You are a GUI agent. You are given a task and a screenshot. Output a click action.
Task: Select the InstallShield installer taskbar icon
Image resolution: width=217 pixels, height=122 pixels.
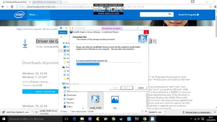coord(152,119)
